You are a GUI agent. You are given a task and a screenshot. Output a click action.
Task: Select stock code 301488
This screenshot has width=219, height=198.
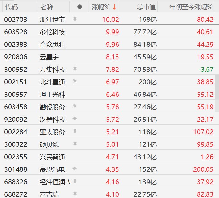click(16, 169)
